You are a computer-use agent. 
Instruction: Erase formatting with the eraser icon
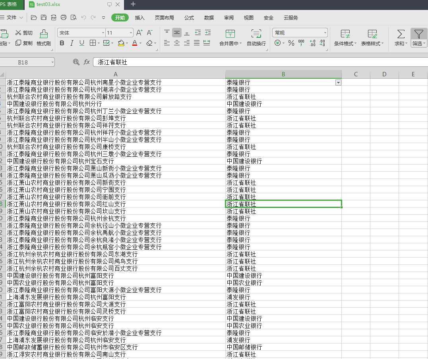(149, 43)
